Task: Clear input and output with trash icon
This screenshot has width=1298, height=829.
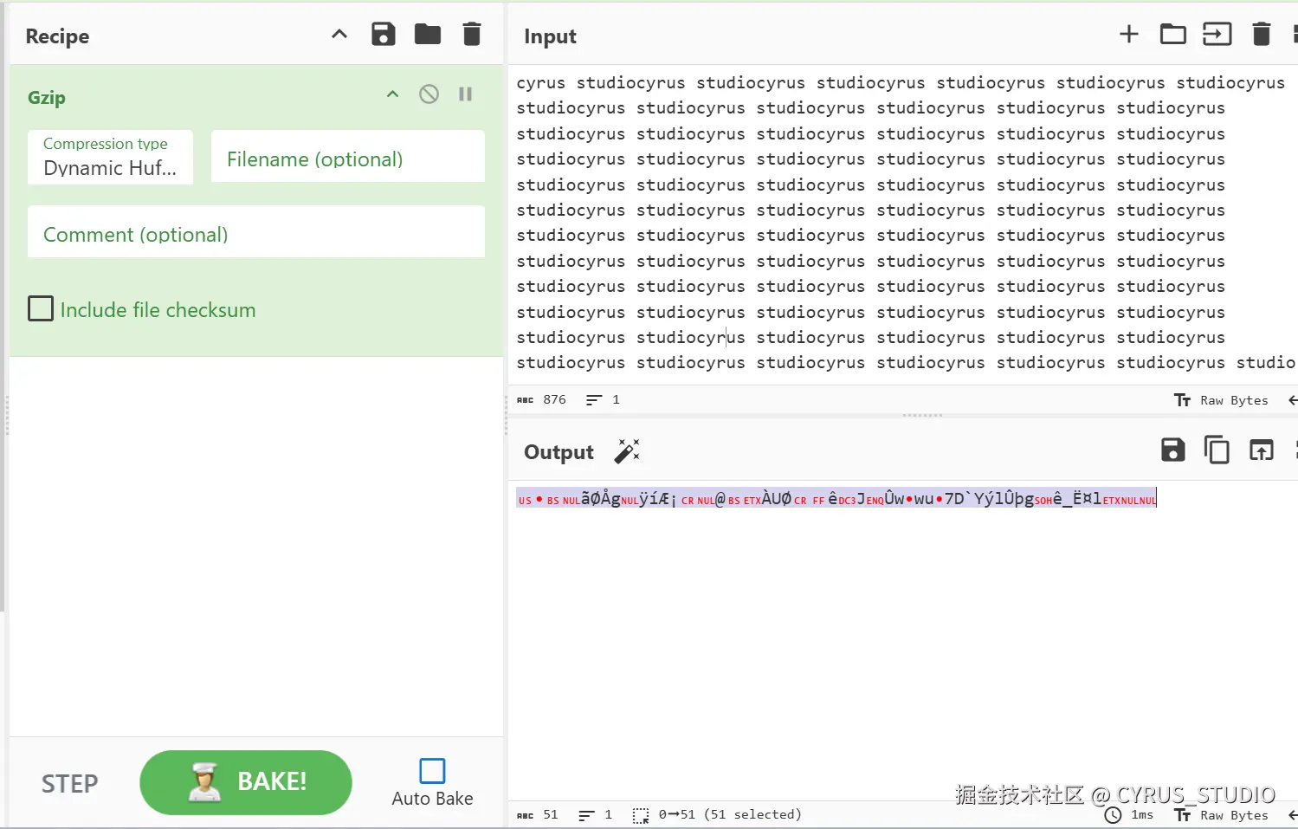Action: [x=1262, y=35]
